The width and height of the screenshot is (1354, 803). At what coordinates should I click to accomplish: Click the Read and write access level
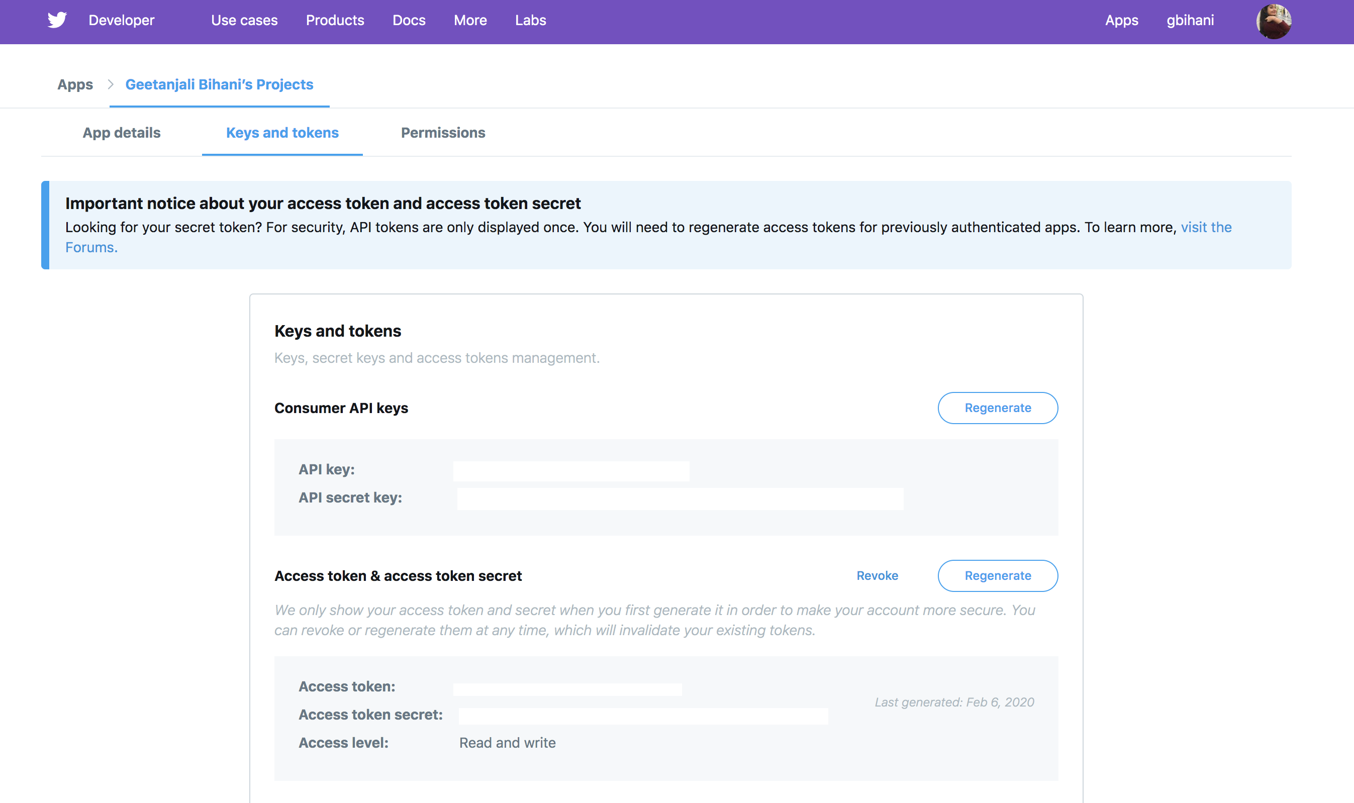coord(507,742)
